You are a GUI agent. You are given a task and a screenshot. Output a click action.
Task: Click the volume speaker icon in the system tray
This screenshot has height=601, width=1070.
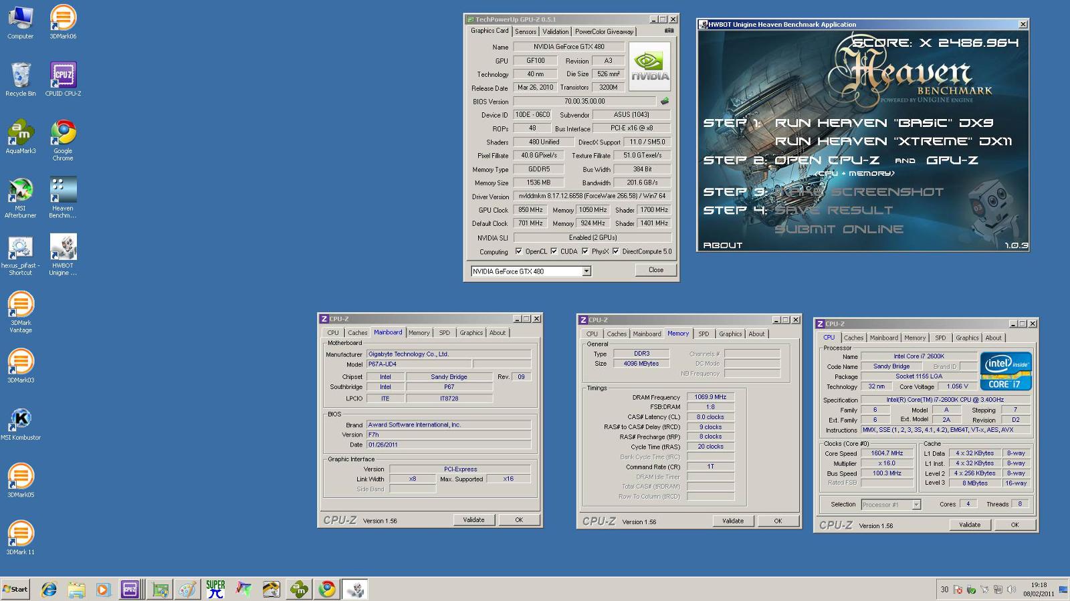(x=1010, y=590)
